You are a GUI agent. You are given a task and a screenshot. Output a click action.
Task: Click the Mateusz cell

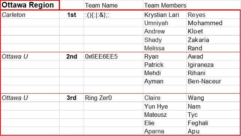coord(165,115)
